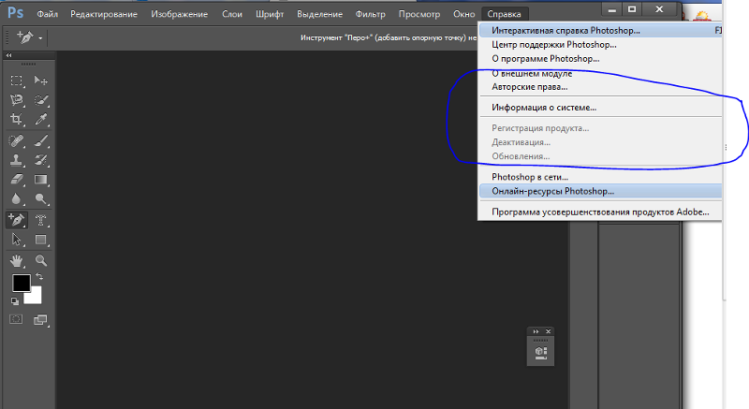
Task: Select the Blur tool
Action: [17, 199]
